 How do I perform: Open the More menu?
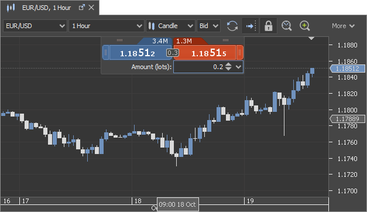343,26
